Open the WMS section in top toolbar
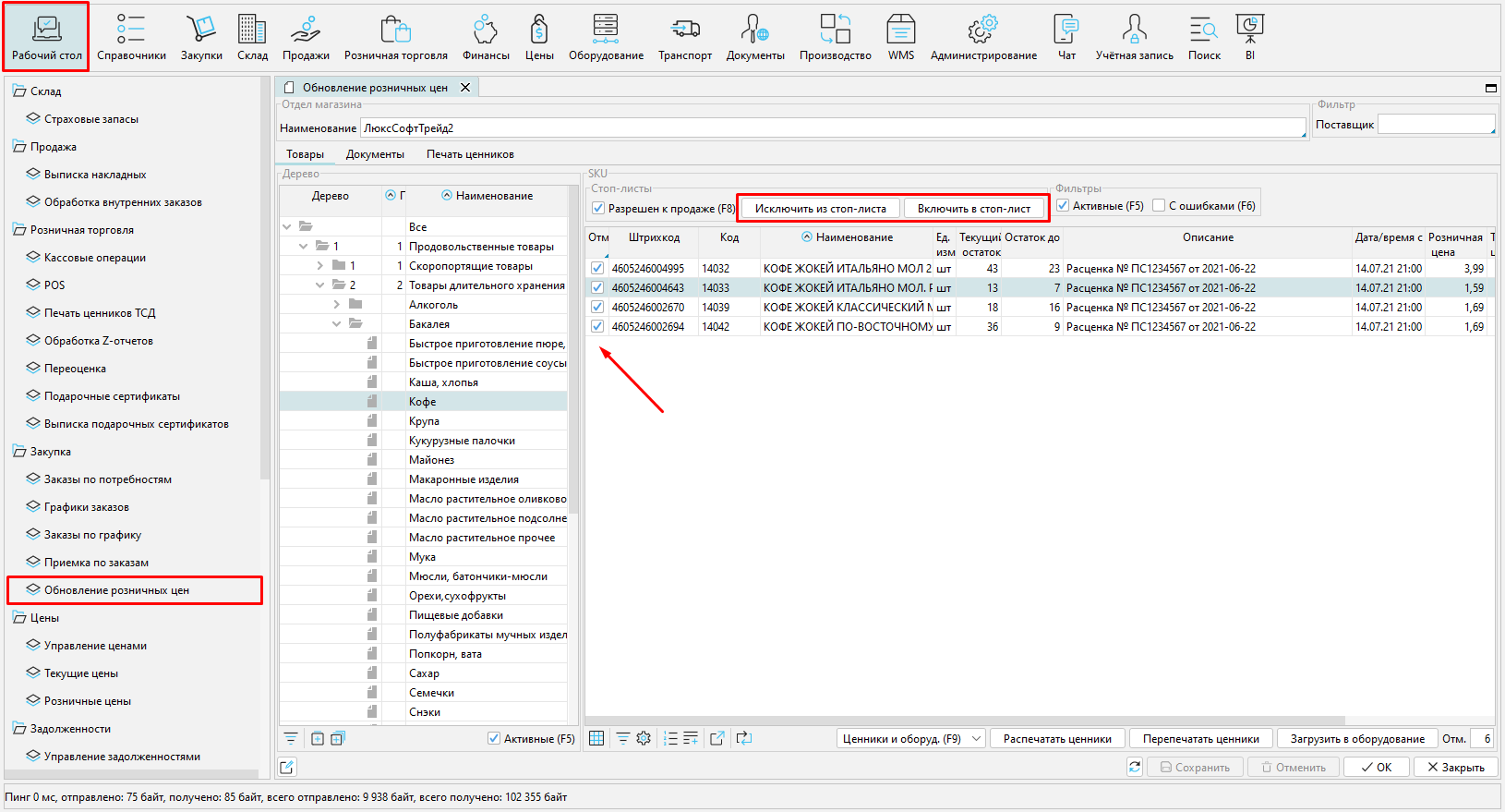 [900, 38]
